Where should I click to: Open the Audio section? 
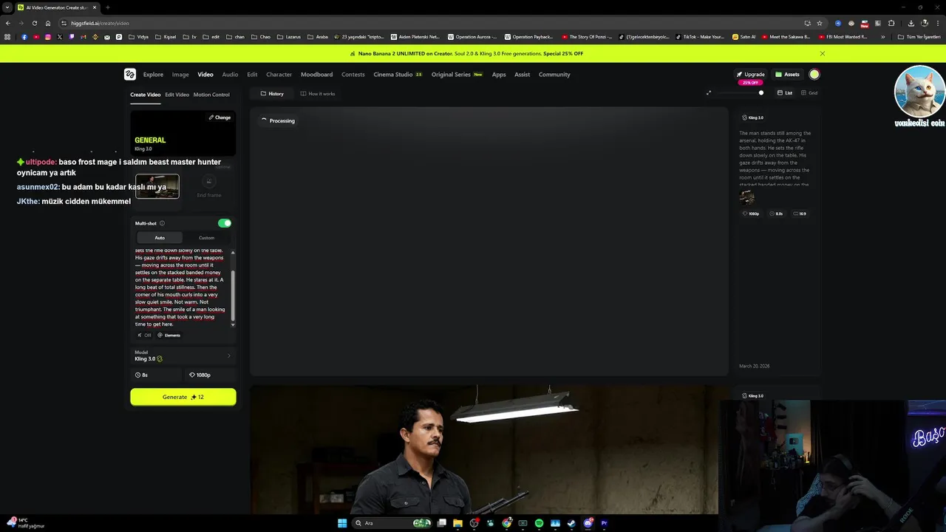[x=230, y=75]
